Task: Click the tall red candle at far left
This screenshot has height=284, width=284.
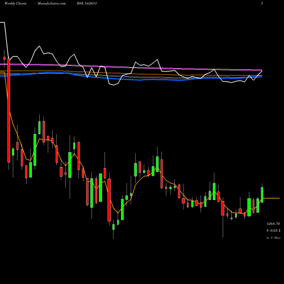Action: tap(9, 110)
